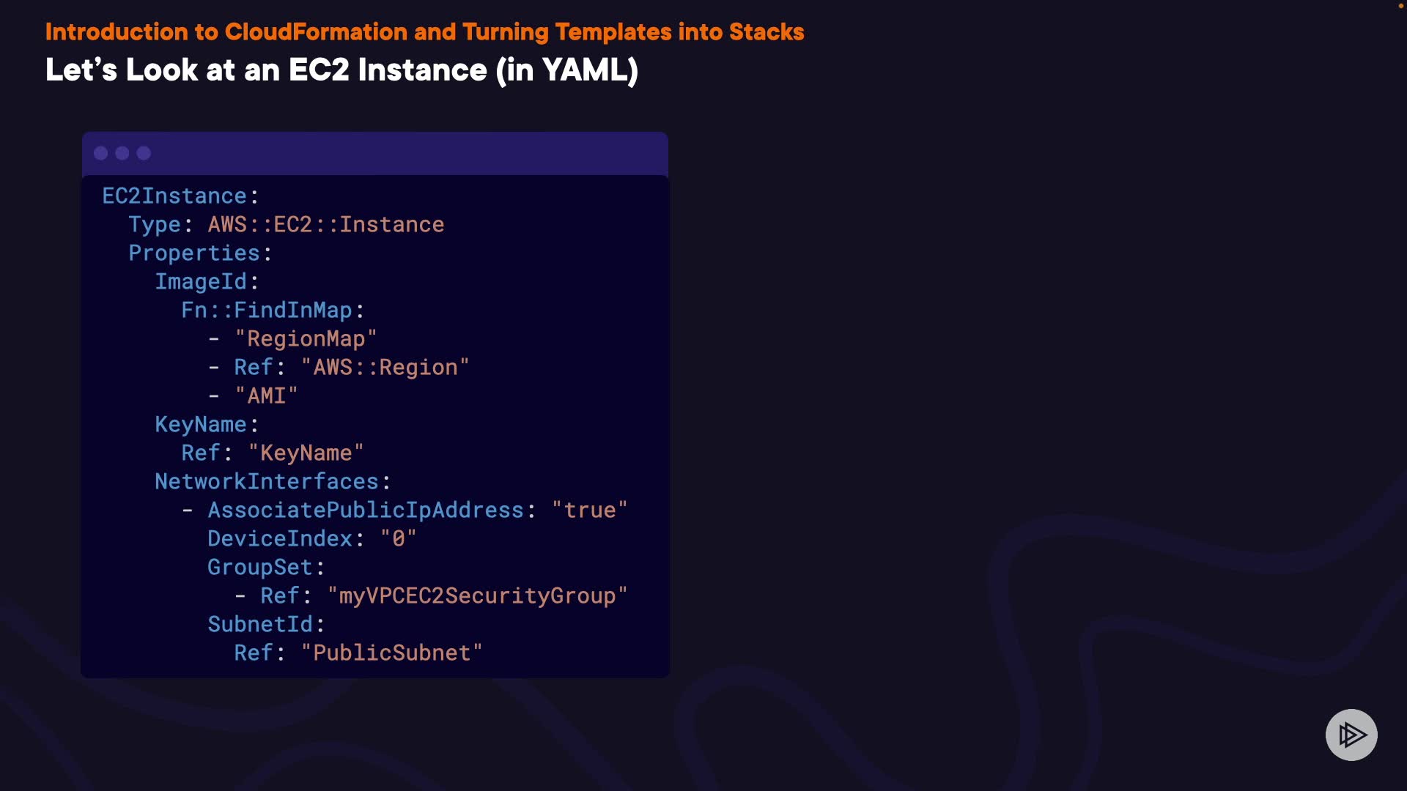Click the "PublicSubnet" reference value

[x=391, y=653]
